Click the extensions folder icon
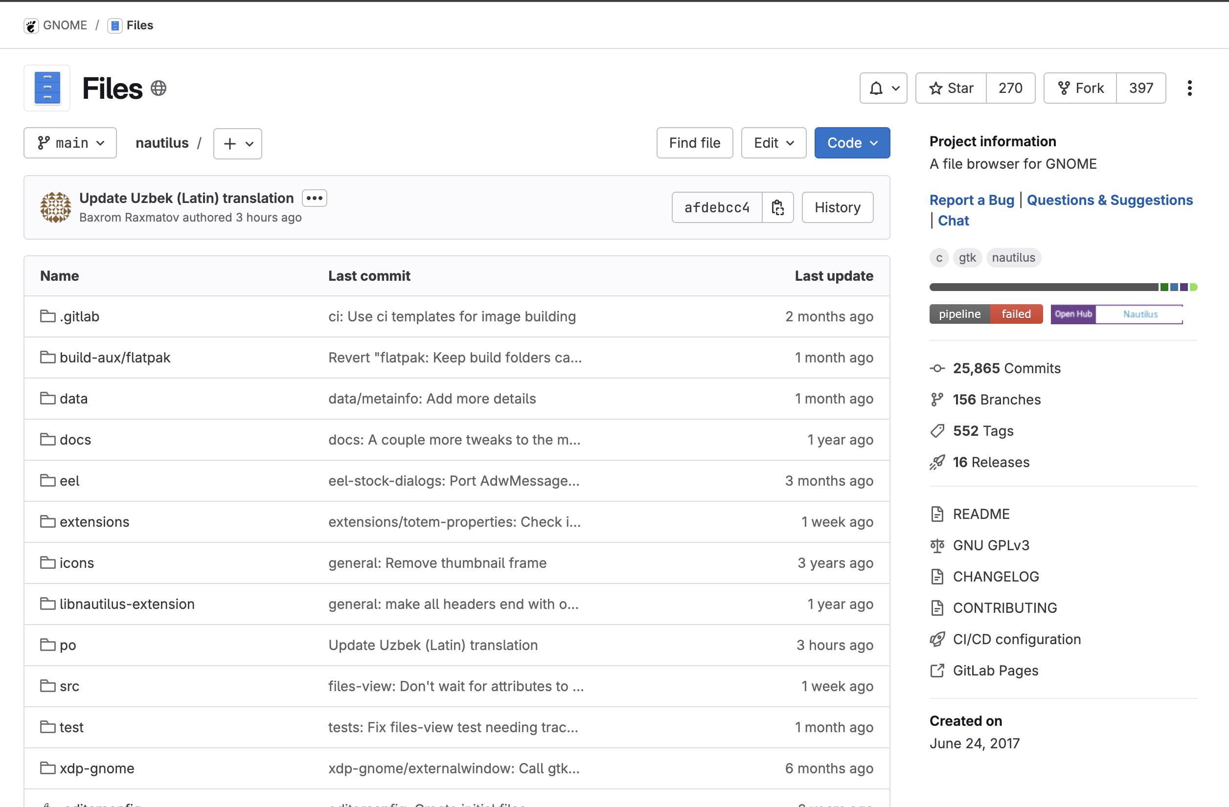Image resolution: width=1229 pixels, height=807 pixels. tap(48, 521)
